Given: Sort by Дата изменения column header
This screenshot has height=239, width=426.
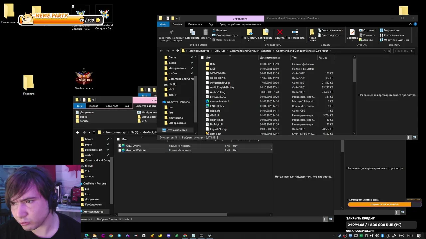Looking at the screenshot, I should [x=270, y=58].
